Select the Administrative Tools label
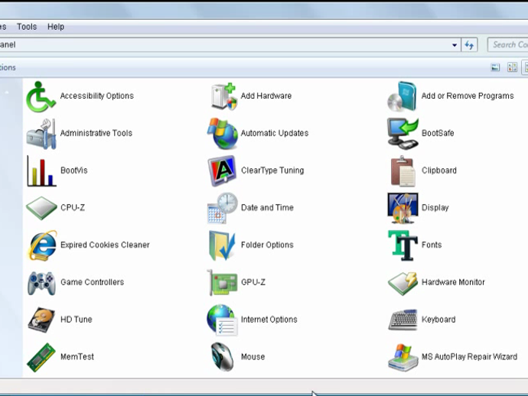Viewport: 528px width, 396px height. tap(96, 133)
